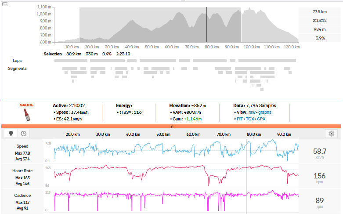Click the Active: 2:10:02 stat

(x=69, y=105)
